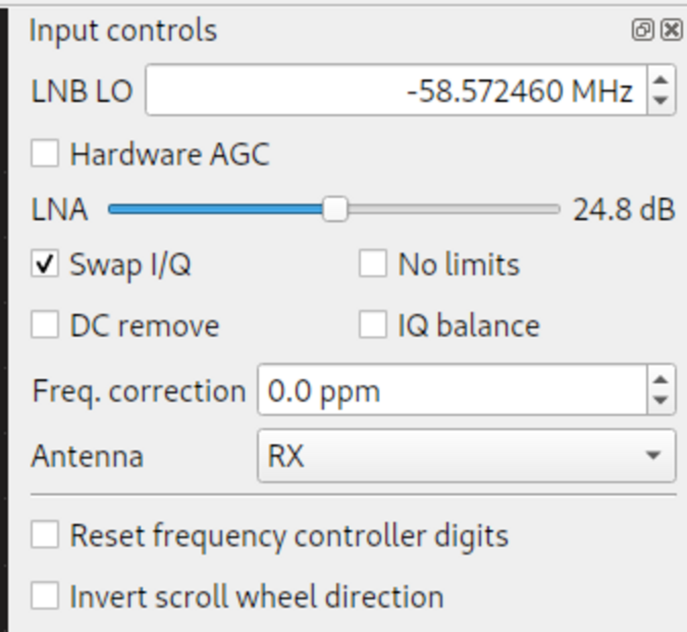Enable the No limits checkbox
The height and width of the screenshot is (632, 687).
(372, 264)
